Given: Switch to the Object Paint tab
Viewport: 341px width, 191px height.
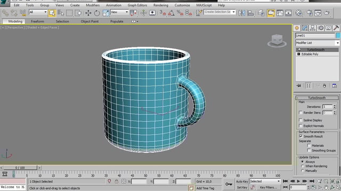Looking at the screenshot, I should [x=90, y=21].
